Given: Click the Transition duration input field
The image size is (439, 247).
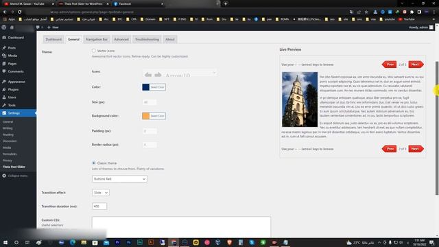Looking at the screenshot, I should pos(99,207).
